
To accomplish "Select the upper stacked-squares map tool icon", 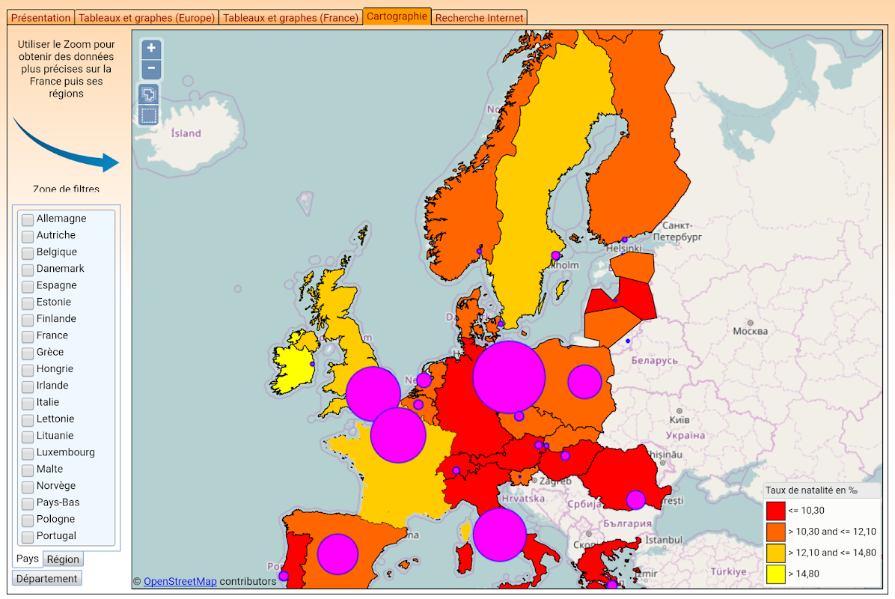I will [x=148, y=94].
